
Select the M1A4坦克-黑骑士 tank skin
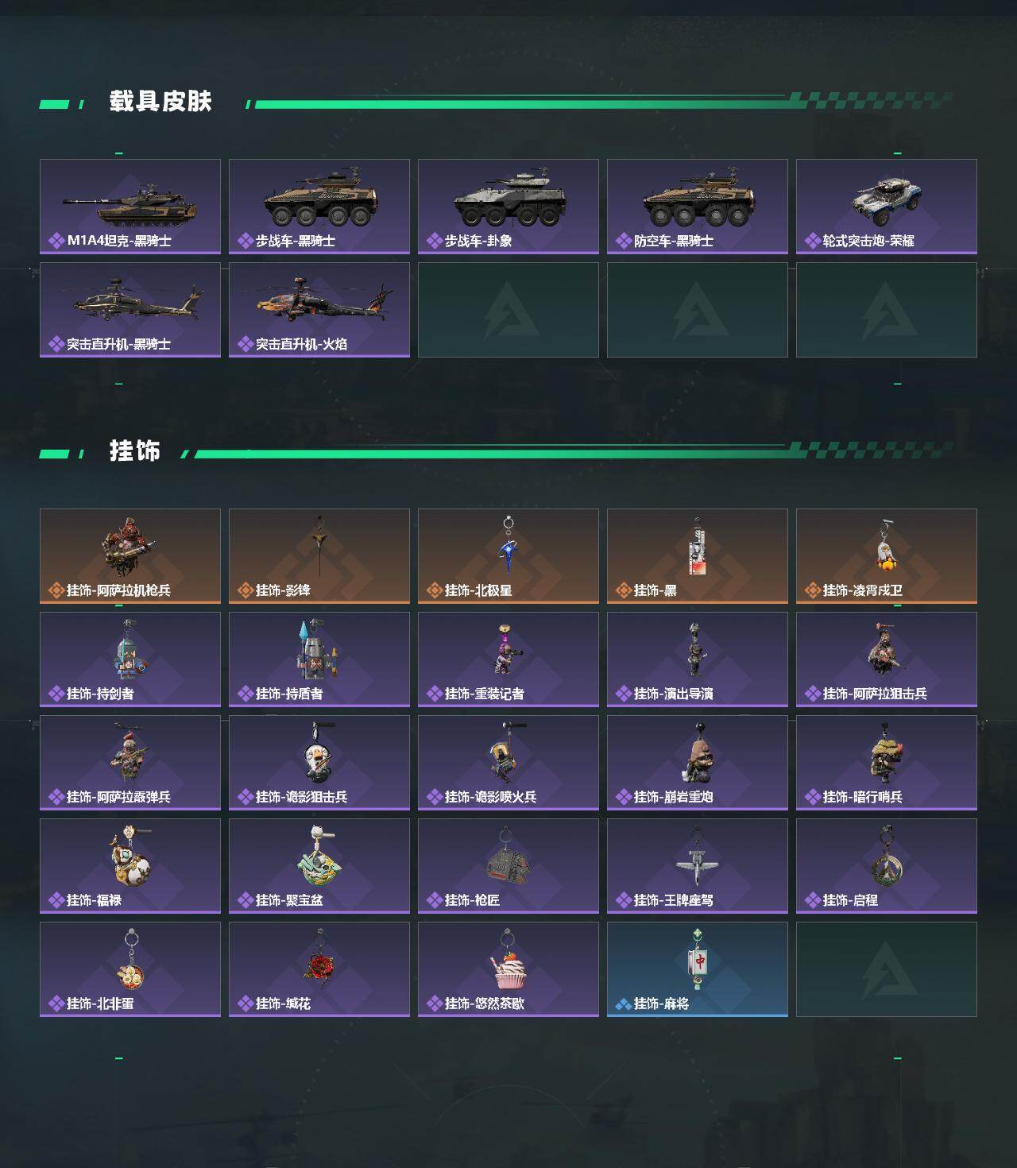click(130, 207)
